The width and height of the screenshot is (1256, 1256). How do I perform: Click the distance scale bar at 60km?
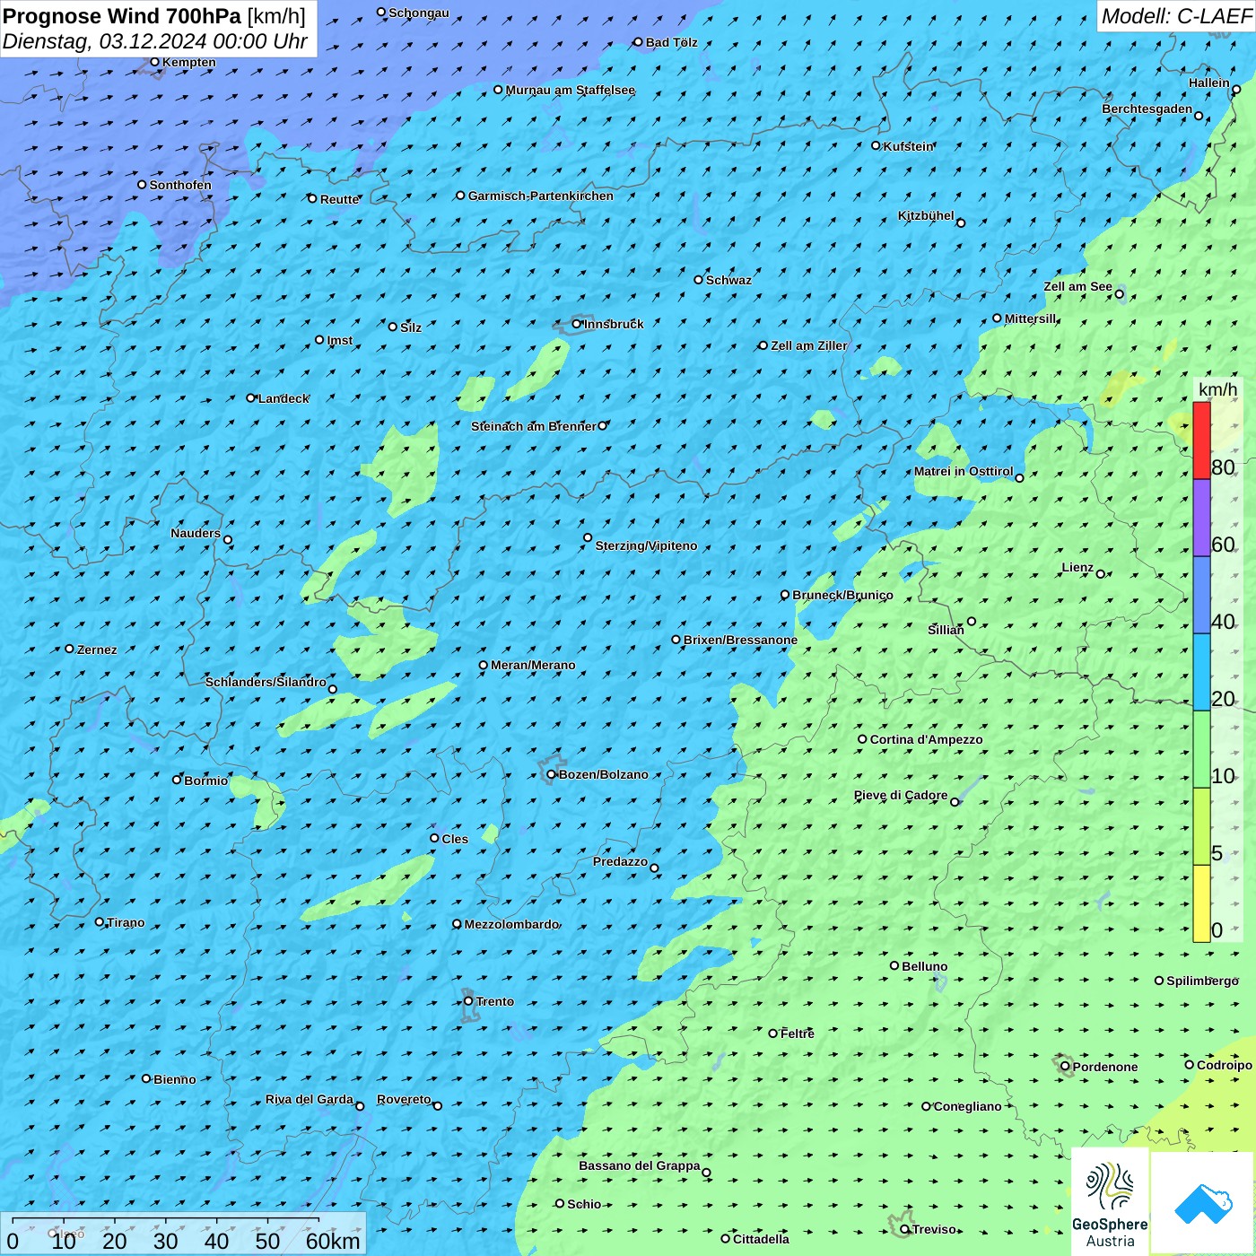[x=318, y=1220]
